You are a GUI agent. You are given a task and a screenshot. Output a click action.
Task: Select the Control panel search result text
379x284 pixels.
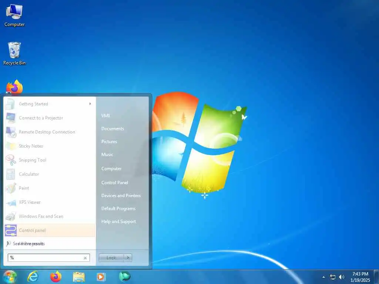point(32,230)
